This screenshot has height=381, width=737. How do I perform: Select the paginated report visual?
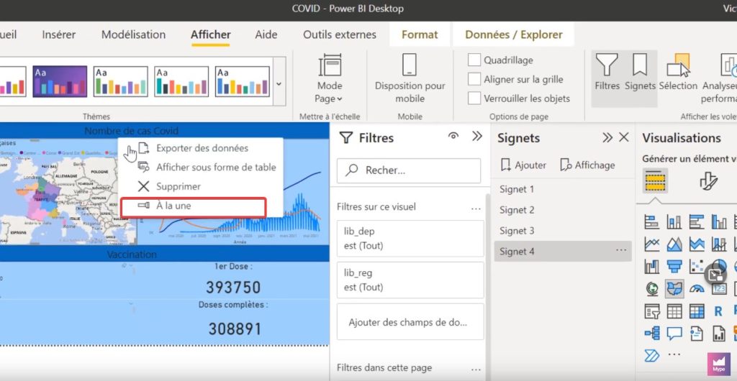(x=719, y=334)
